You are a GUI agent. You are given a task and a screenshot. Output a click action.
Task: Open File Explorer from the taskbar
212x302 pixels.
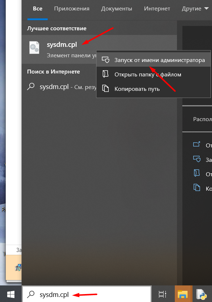[183, 294]
